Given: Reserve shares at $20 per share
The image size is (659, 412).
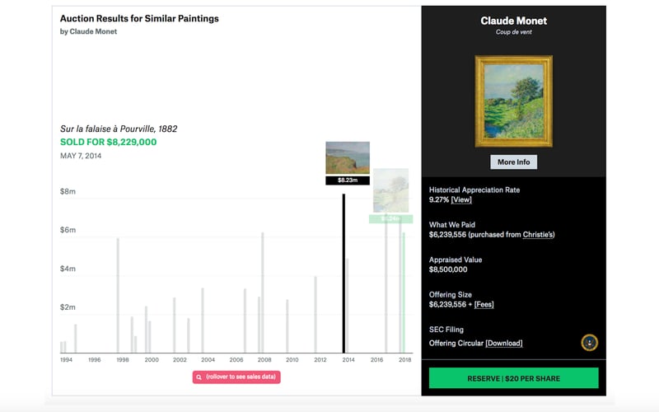Looking at the screenshot, I should 513,378.
